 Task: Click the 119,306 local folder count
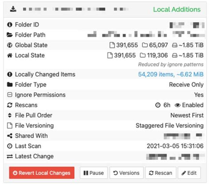point(157,55)
